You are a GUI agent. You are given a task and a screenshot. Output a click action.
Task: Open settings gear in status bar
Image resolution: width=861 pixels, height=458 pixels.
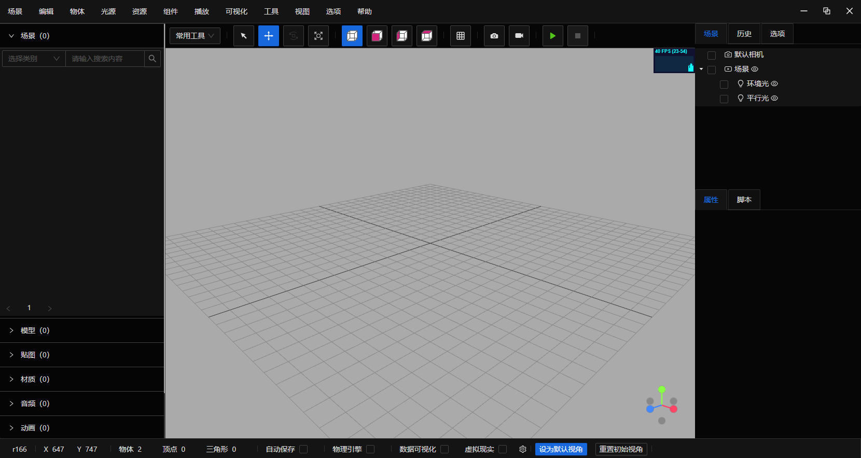[x=523, y=449]
